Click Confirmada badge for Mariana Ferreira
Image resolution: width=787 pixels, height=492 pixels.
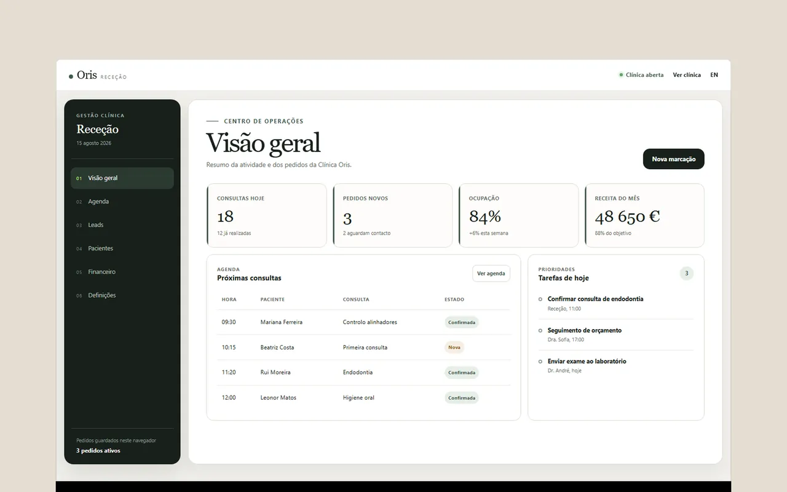(462, 322)
